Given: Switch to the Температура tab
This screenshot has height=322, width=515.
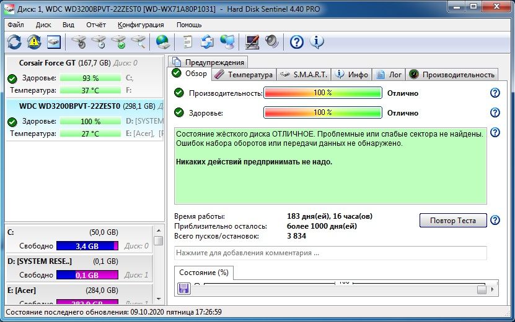Looking at the screenshot, I should (244, 75).
